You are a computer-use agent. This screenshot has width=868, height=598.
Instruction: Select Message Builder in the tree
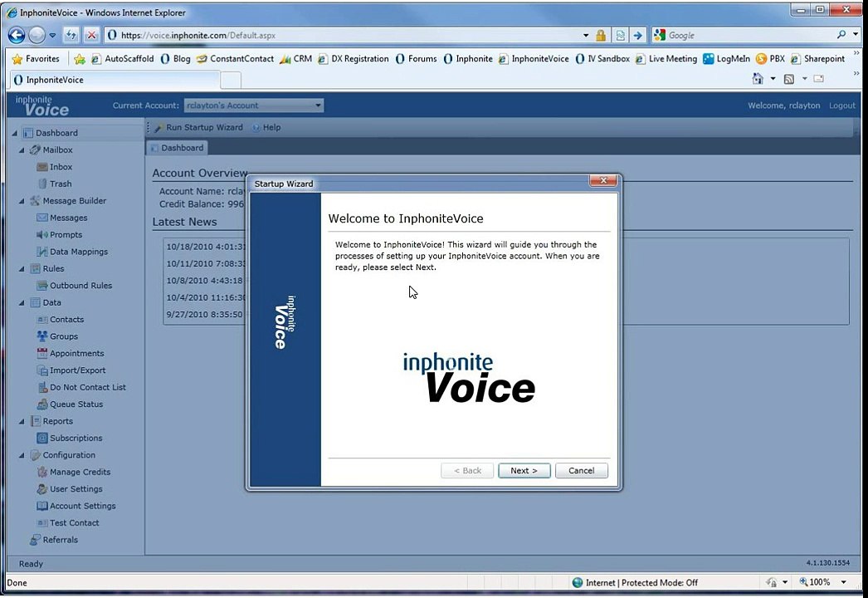(74, 201)
